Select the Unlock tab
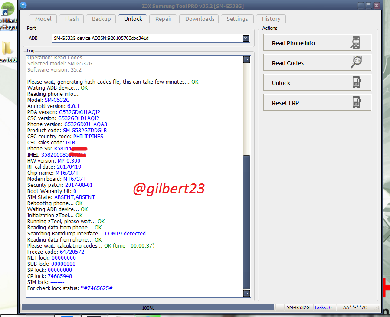This screenshot has height=317, width=390. click(x=133, y=19)
